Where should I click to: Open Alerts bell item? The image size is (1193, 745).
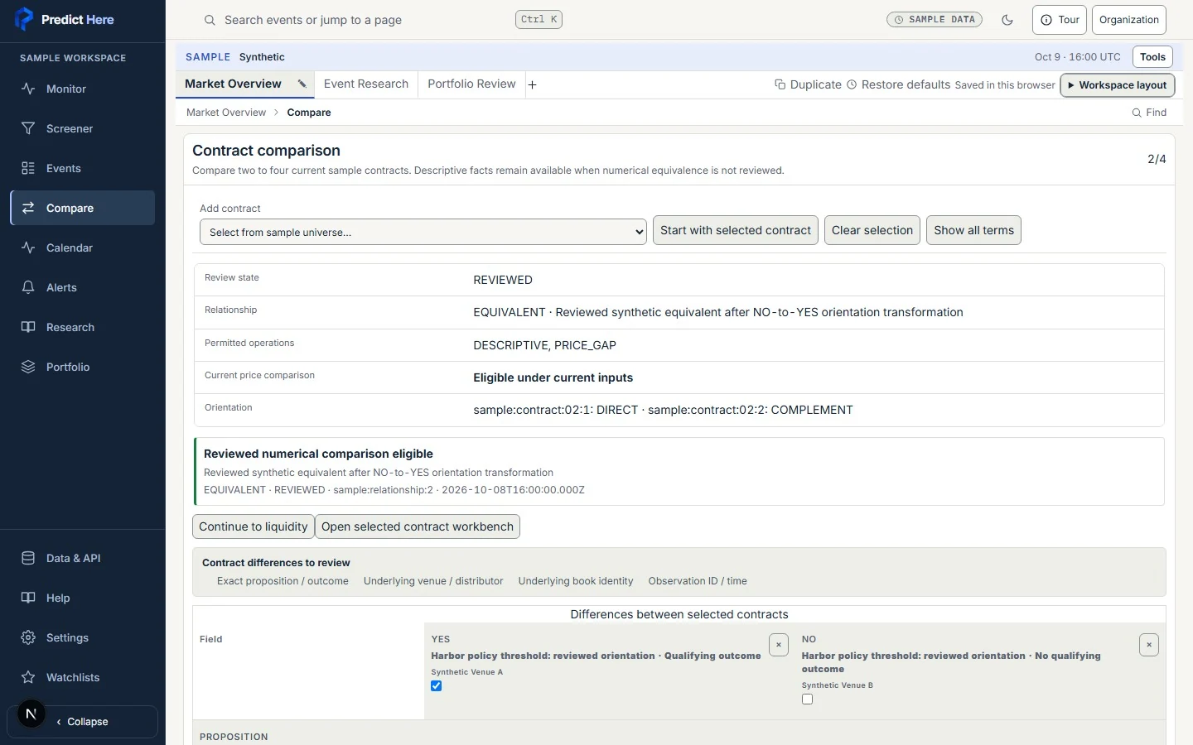[x=82, y=287]
